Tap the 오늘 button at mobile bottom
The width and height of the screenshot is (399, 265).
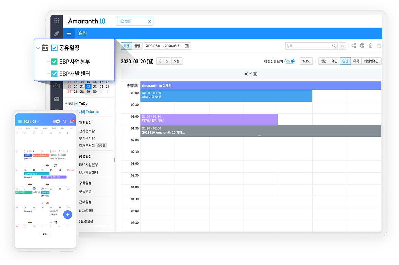pyautogui.click(x=45, y=234)
